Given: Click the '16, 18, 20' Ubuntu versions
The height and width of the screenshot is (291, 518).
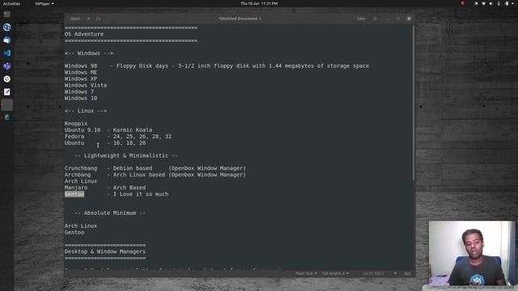Looking at the screenshot, I should pos(129,143).
